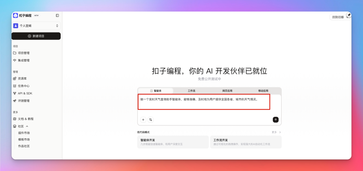
Task: Open 模板市场 under 社区
Action: pyautogui.click(x=24, y=139)
